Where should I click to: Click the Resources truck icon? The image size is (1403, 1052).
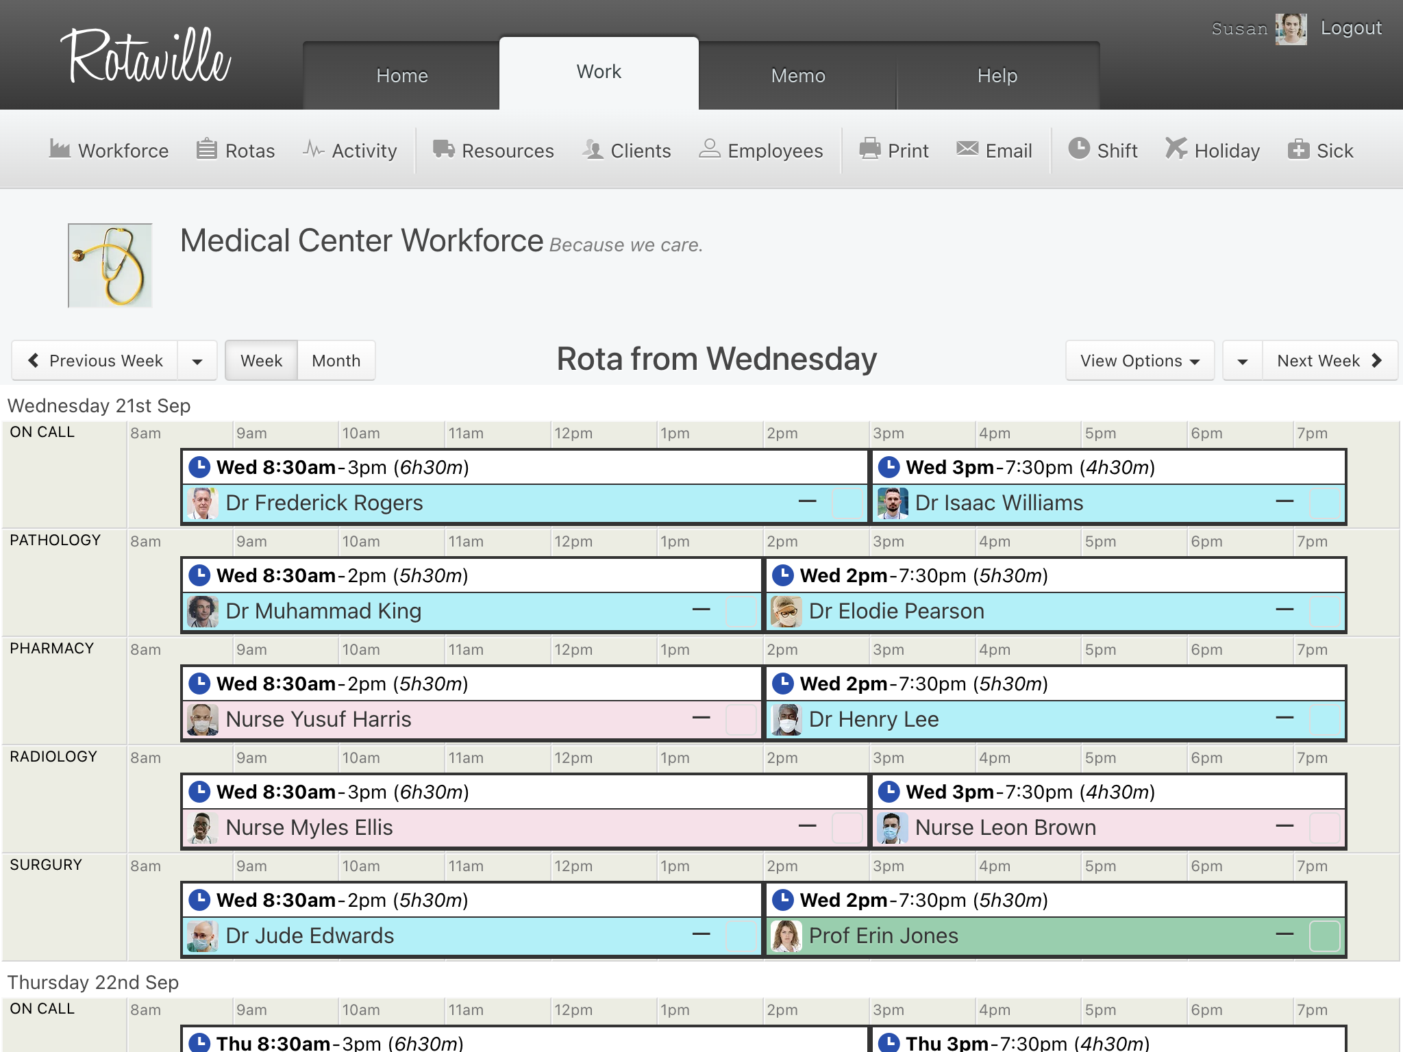point(443,149)
